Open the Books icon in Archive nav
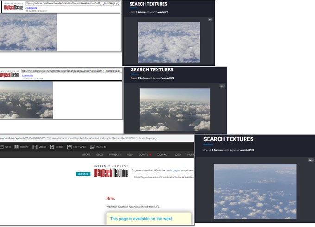Image resolution: width=315 pixels, height=227 pixels. click(16, 147)
